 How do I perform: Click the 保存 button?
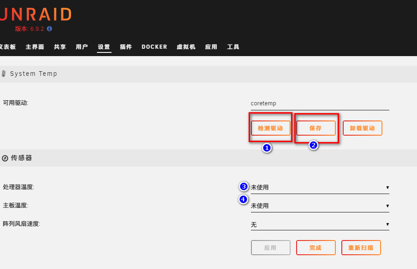click(316, 128)
